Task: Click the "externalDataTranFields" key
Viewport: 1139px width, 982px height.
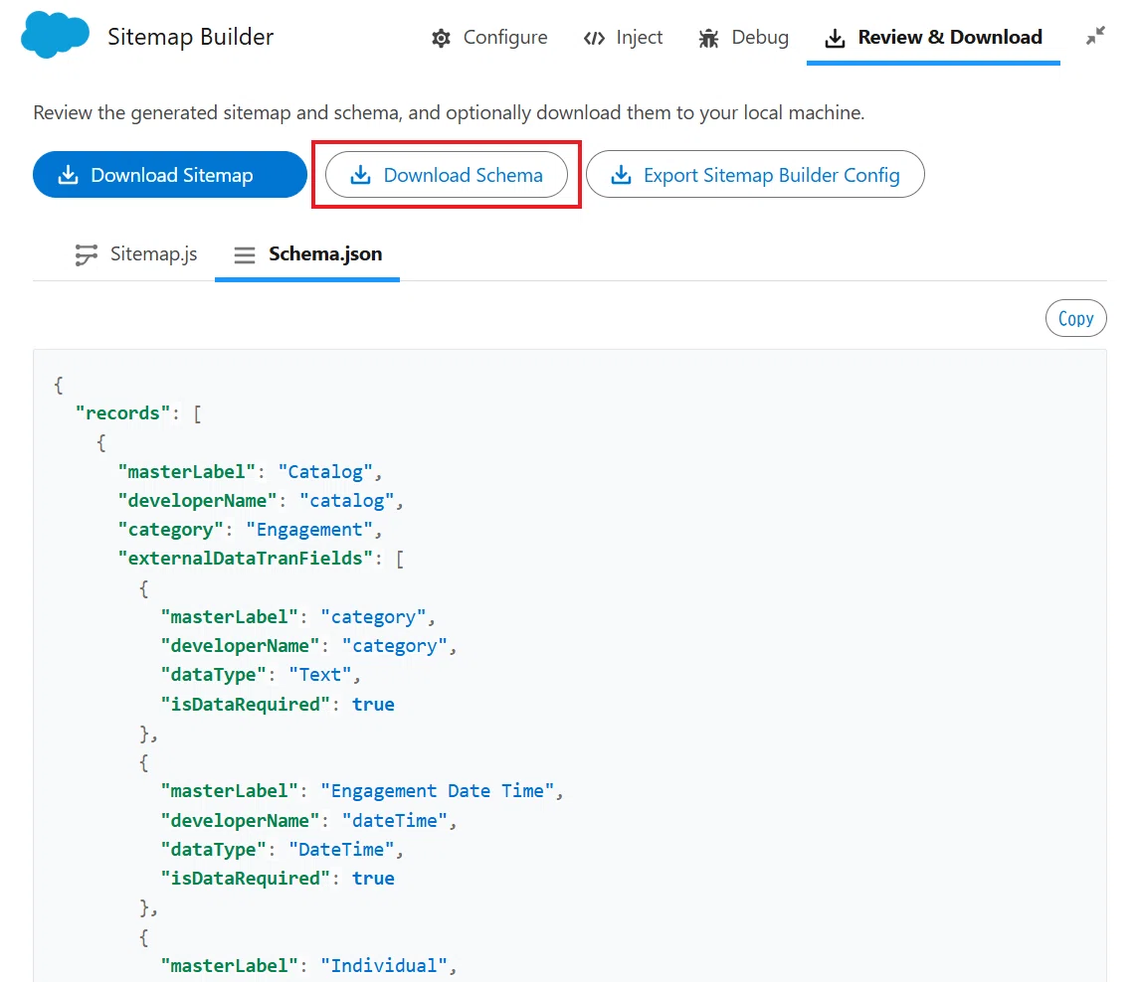Action: click(246, 559)
